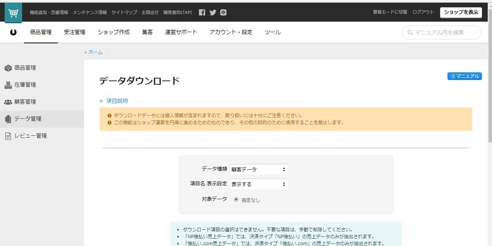Open the Twitter icon link

[213, 12]
